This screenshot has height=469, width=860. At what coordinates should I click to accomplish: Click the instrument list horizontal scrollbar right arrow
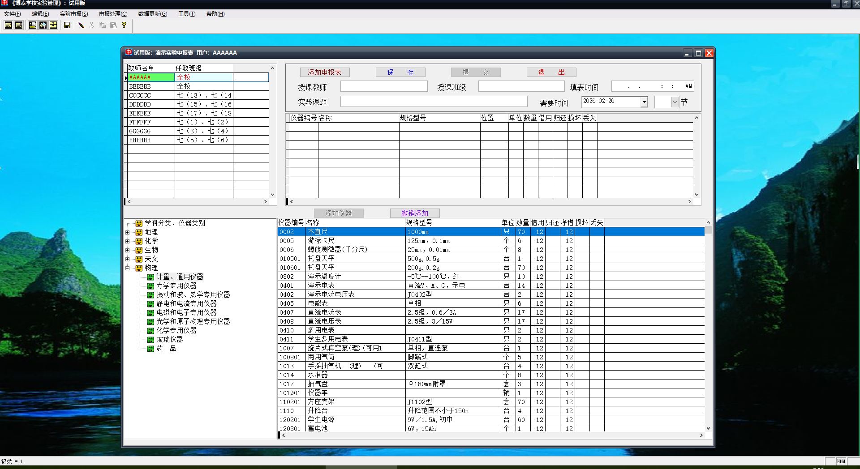(701, 435)
